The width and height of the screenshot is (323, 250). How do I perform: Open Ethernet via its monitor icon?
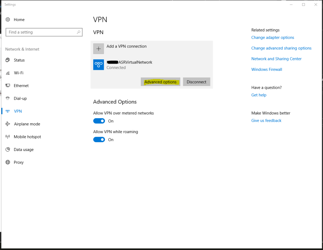click(8, 86)
